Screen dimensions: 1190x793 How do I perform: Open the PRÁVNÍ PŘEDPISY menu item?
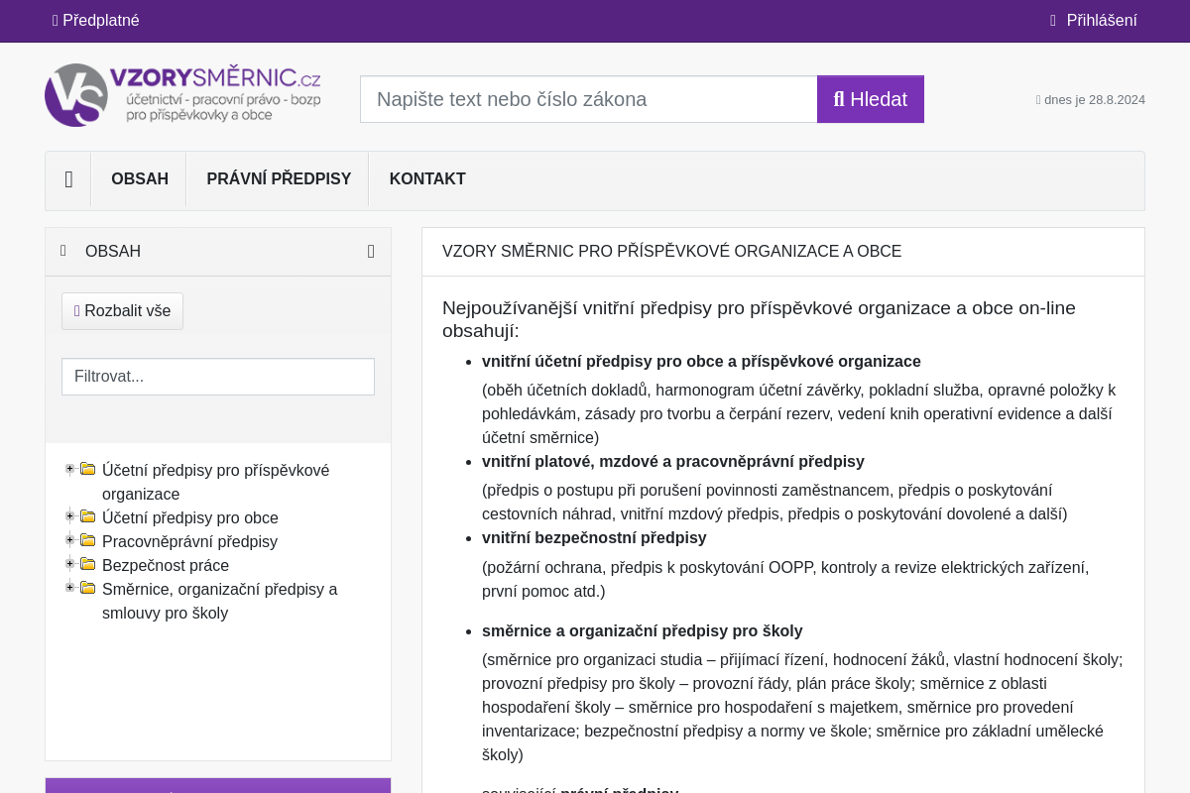279,179
